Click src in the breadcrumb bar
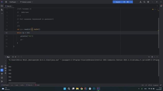Image resolution: width=163 pixels, height=91 pixels. (x=12, y=85)
